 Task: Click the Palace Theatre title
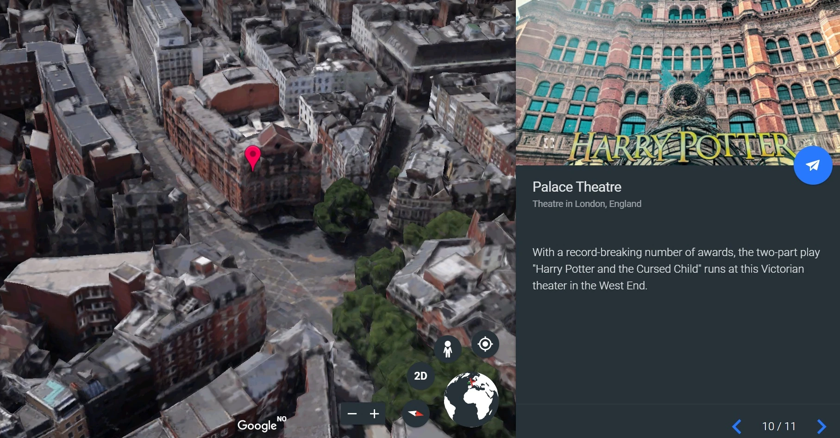point(577,187)
